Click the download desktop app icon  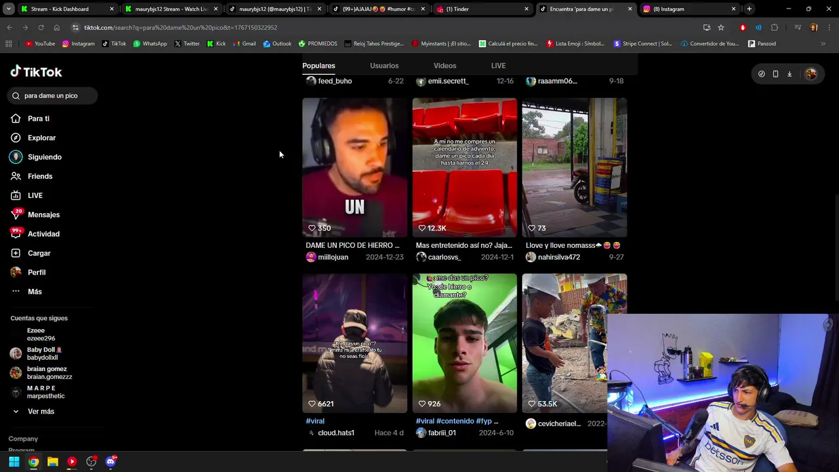(x=789, y=74)
